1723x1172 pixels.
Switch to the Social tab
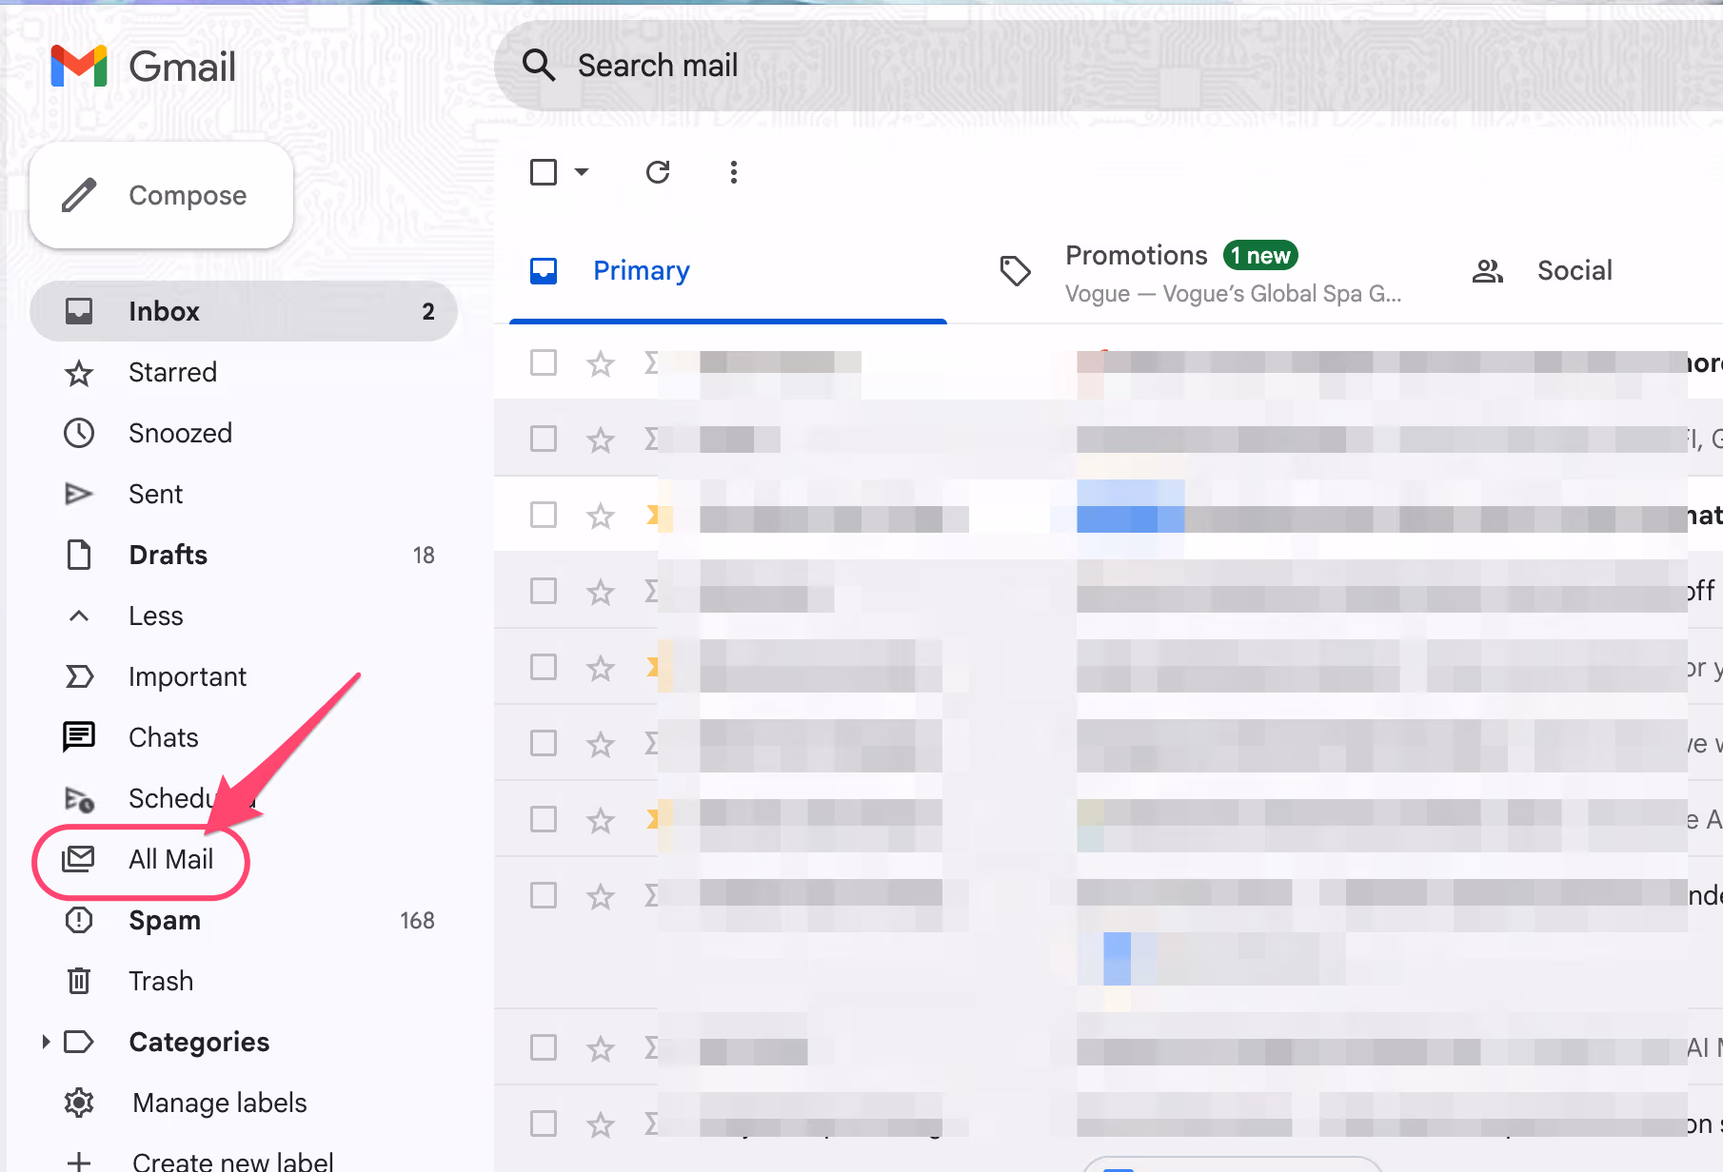[1574, 270]
